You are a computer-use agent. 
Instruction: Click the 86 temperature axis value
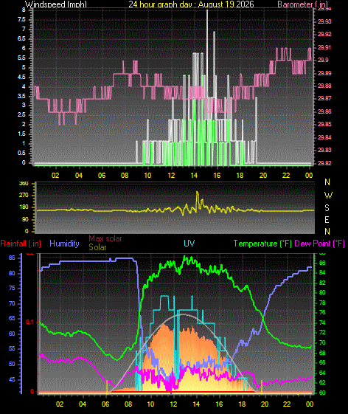pos(322,263)
